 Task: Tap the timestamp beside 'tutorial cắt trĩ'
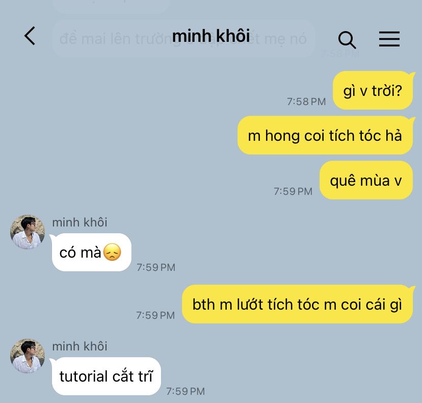[x=186, y=391]
